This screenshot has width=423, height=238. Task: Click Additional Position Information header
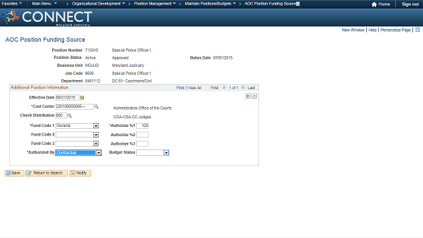point(40,87)
